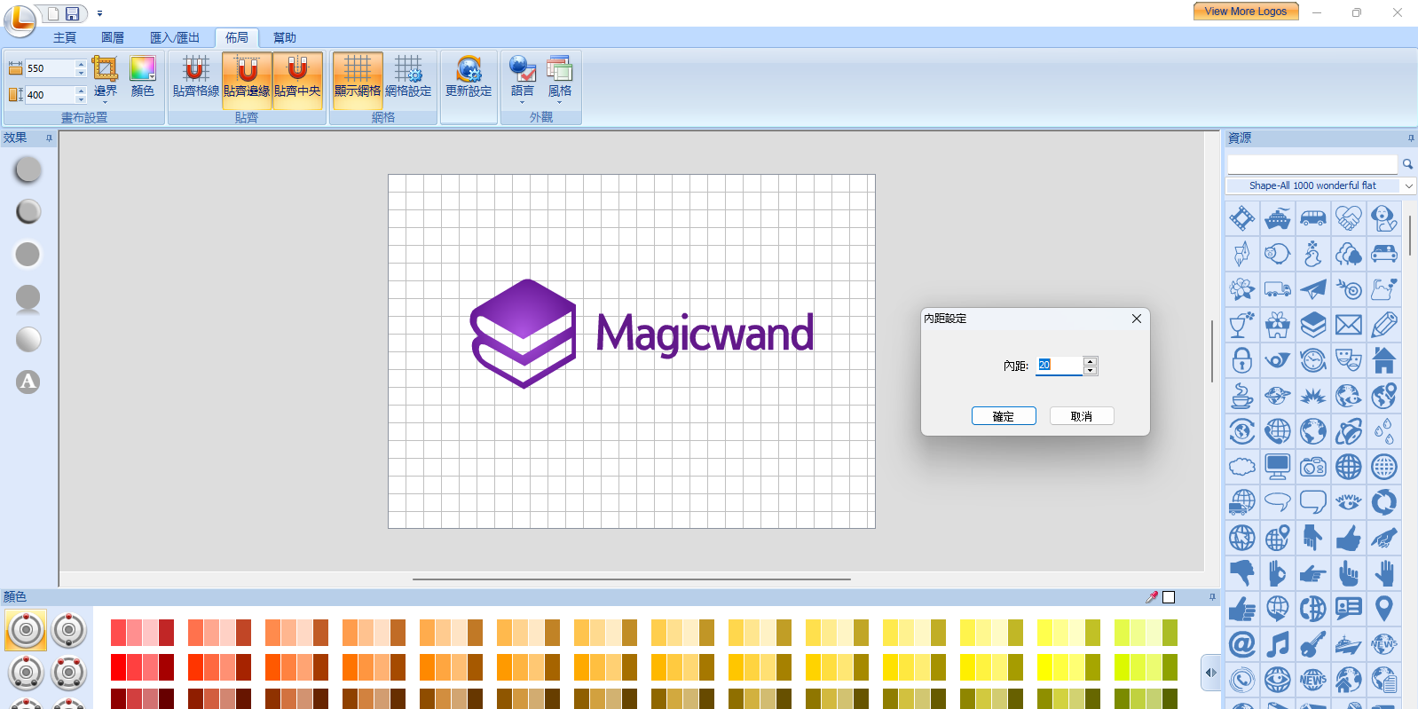Toggle 貼齊格線 snap to grid lines
Viewport: 1418px width, 709px height.
pos(195,76)
